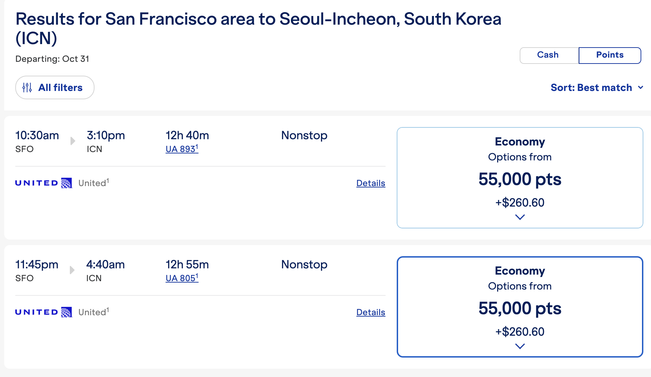The height and width of the screenshot is (377, 651).
Task: Select first flight 55,000 pts Economy card
Action: 520,179
